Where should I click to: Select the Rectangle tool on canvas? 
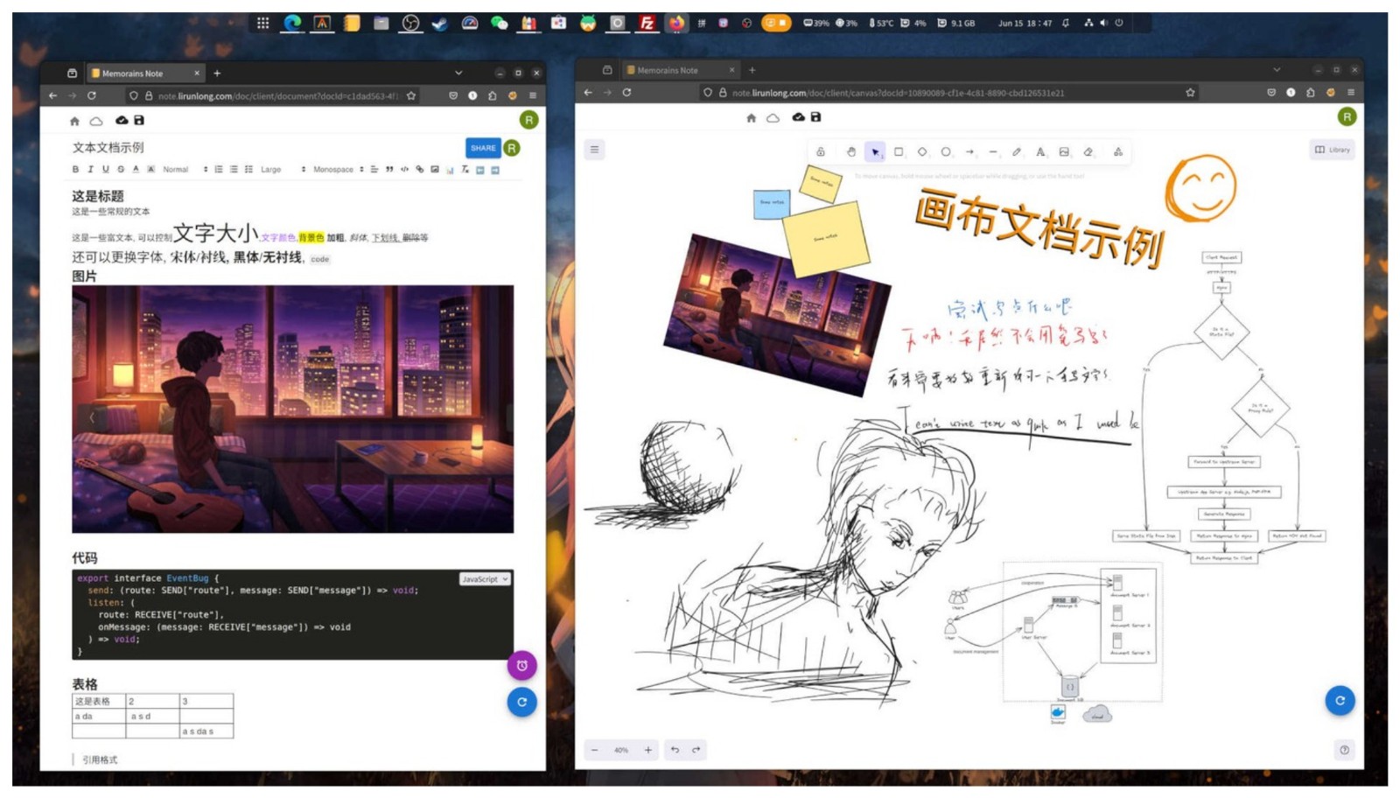tap(899, 152)
